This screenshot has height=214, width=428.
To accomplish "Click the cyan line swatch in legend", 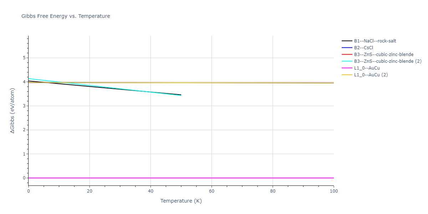I will click(x=347, y=61).
